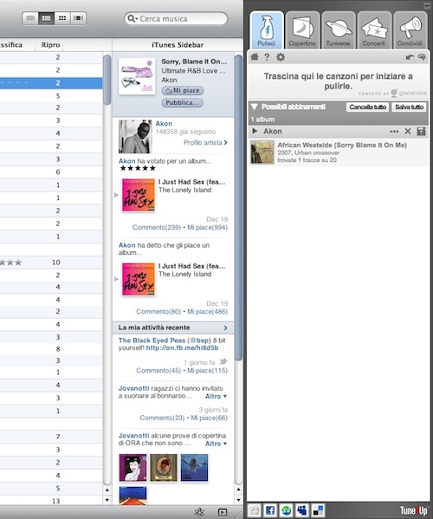Viewport: 433px width, 519px height.
Task: Open Commento(239) link
Action: click(157, 227)
